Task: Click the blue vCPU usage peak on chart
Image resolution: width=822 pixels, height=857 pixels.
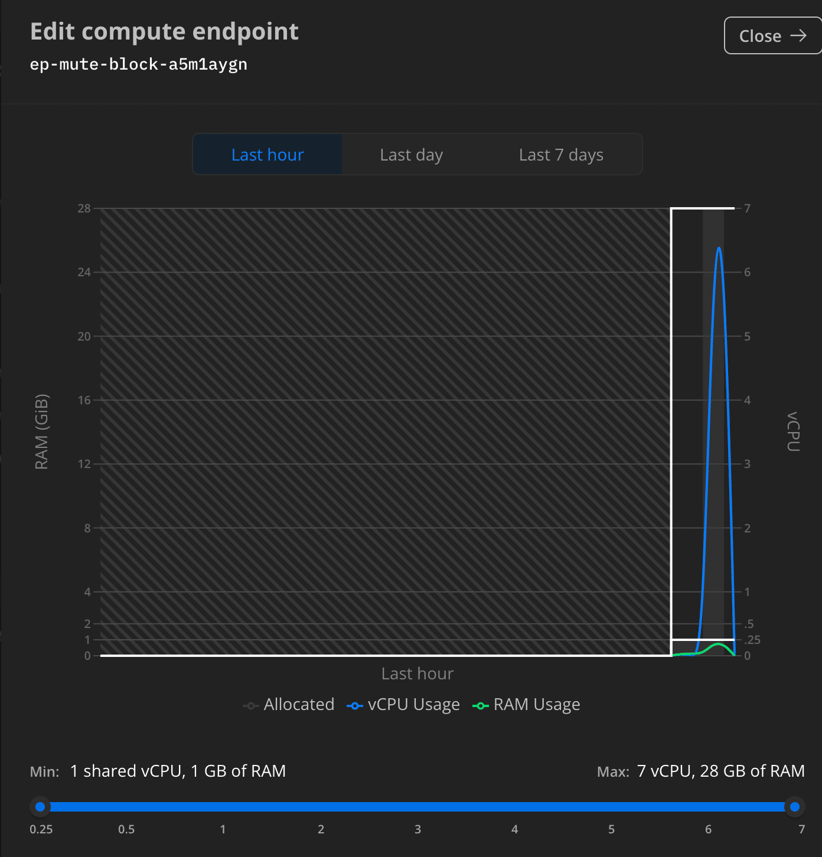Action: tap(719, 248)
